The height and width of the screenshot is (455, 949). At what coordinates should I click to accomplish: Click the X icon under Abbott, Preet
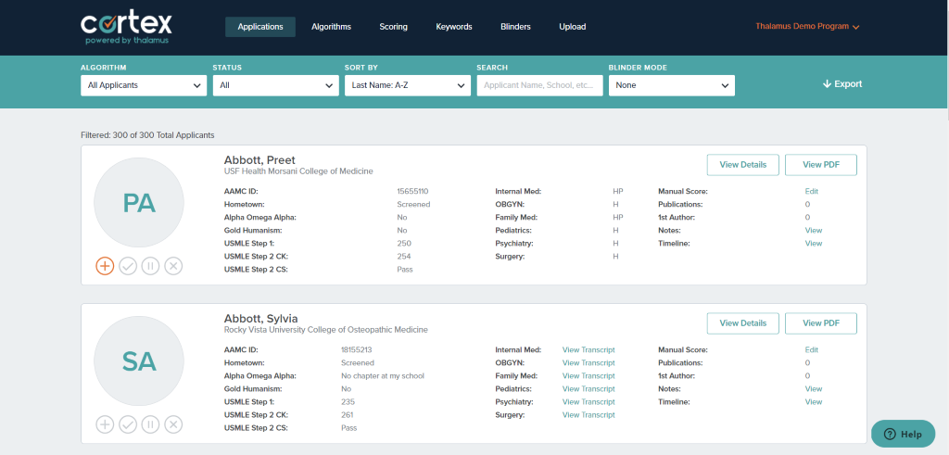[173, 266]
